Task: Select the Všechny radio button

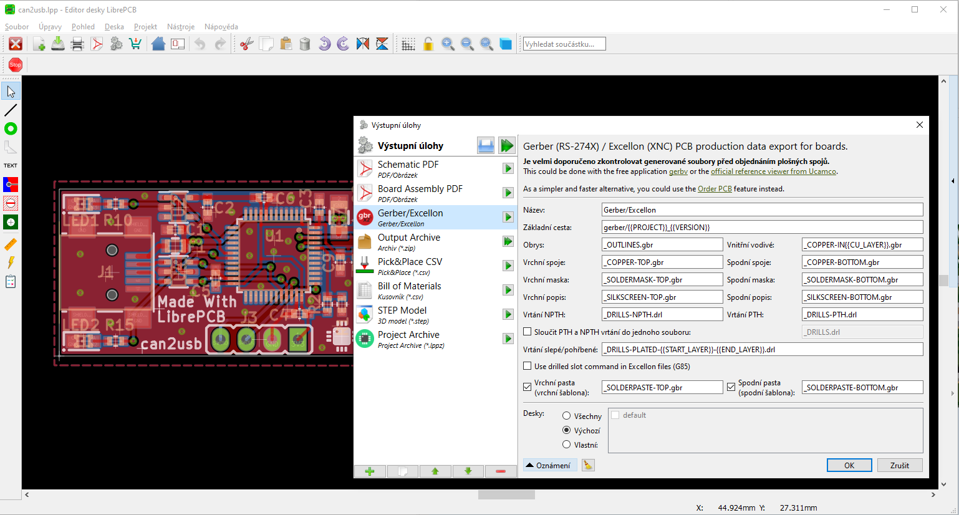Action: [566, 416]
